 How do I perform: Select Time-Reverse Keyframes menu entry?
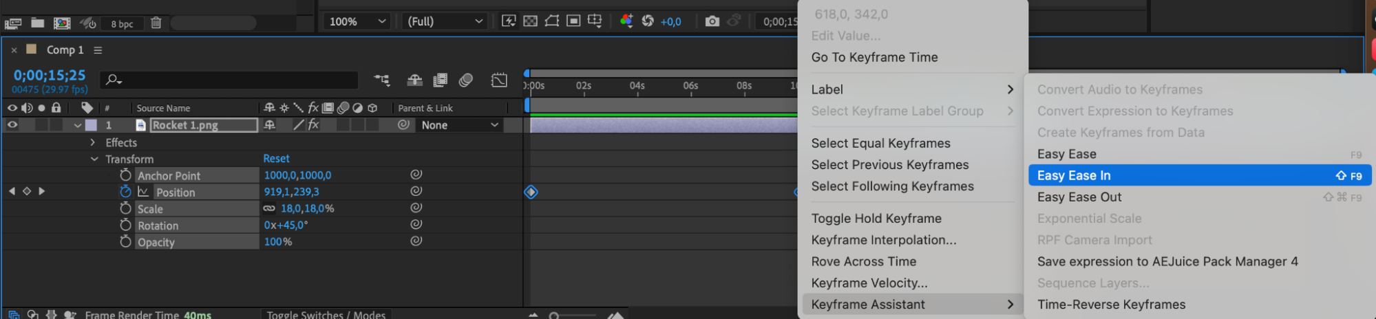(1111, 305)
